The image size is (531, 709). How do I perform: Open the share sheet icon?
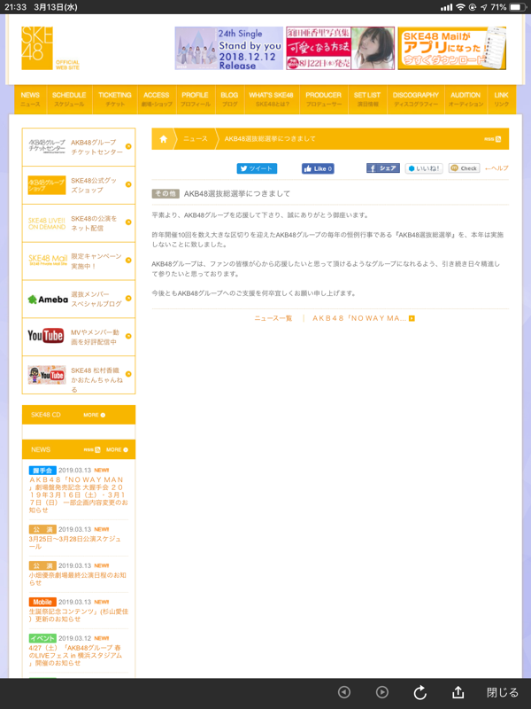(458, 691)
